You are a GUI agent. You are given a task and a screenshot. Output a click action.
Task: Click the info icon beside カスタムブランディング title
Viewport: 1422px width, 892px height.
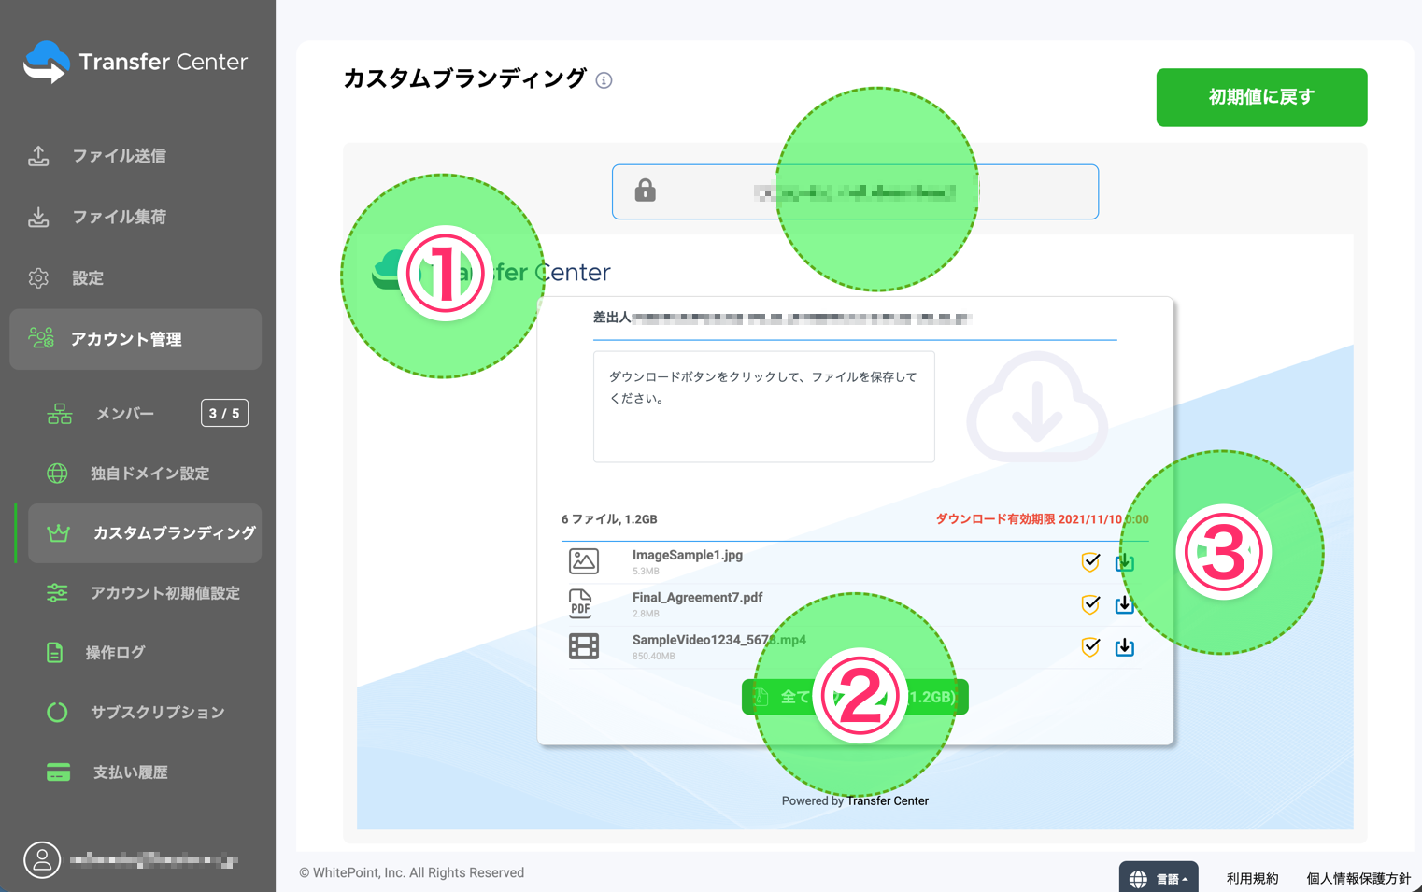[x=604, y=80]
